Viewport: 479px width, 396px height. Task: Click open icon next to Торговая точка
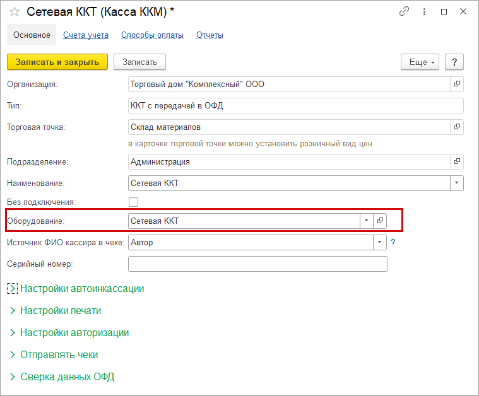coord(457,127)
